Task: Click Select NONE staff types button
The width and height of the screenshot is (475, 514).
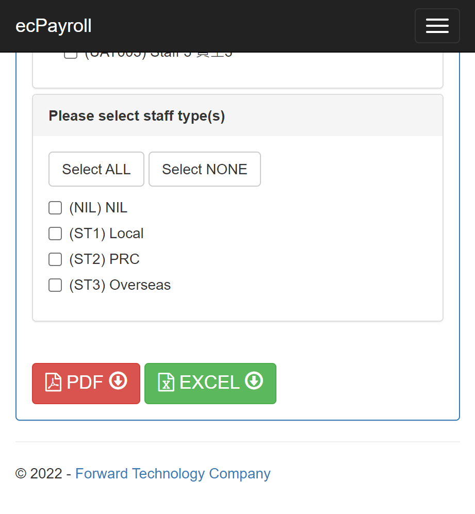Action: 205,169
